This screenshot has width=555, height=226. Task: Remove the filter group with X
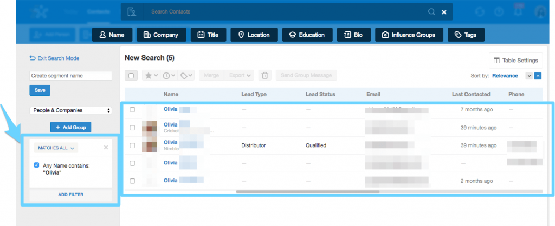[106, 147]
